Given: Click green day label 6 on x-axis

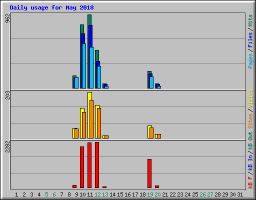Looking at the screenshot, I should click(54, 194).
